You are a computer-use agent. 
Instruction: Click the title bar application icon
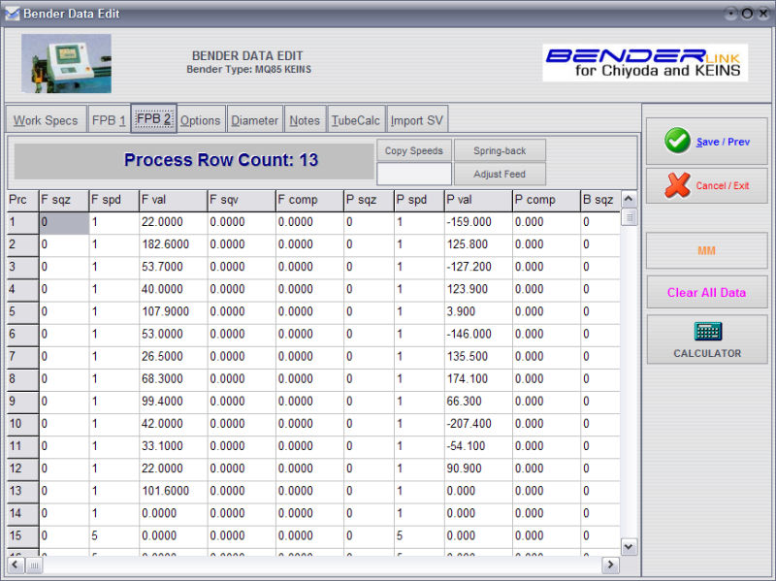point(12,14)
